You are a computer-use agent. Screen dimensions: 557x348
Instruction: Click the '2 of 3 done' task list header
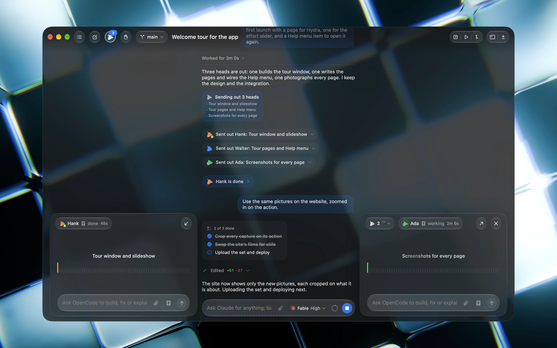point(221,228)
